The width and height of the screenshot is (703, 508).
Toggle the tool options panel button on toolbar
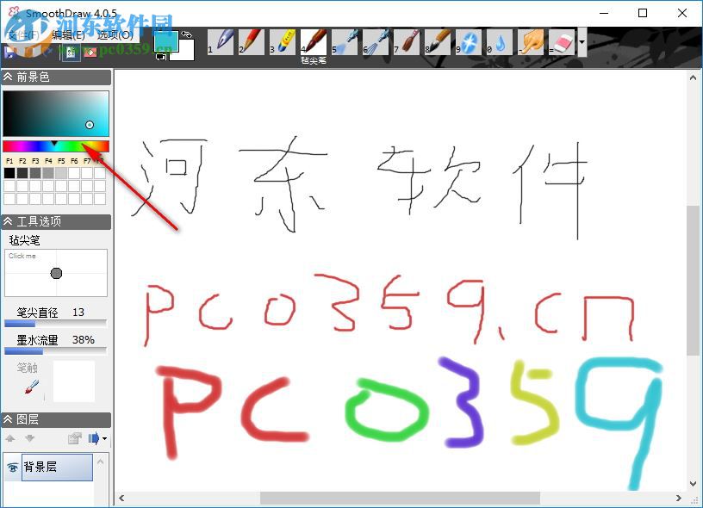71,52
